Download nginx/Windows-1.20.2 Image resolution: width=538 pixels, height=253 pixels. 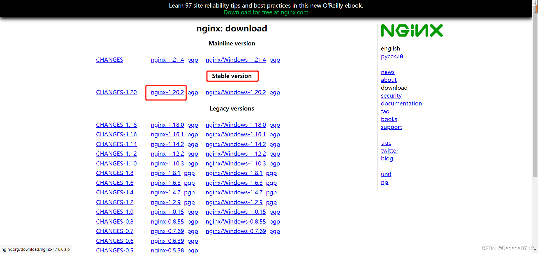(x=236, y=92)
